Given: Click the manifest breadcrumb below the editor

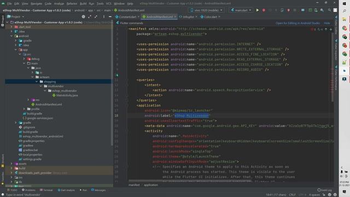Looking at the screenshot, I should (x=134, y=185).
